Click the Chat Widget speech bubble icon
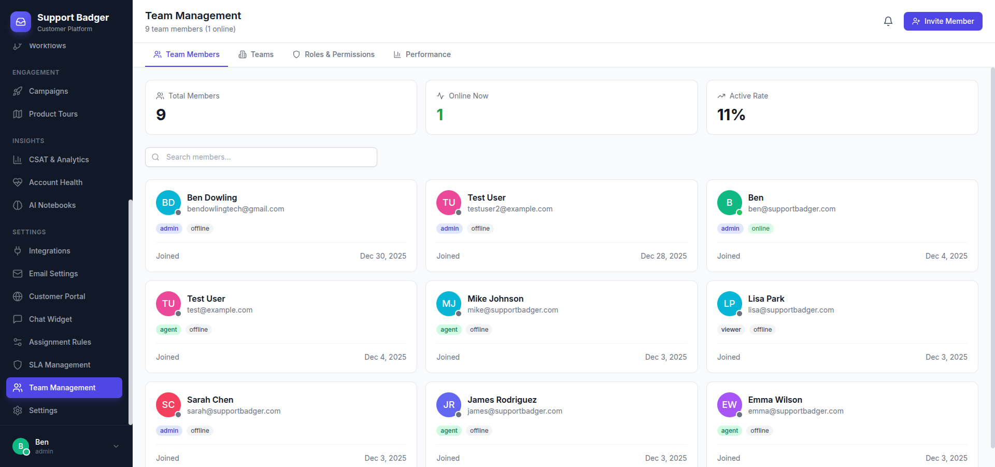This screenshot has height=467, width=995. [x=18, y=319]
